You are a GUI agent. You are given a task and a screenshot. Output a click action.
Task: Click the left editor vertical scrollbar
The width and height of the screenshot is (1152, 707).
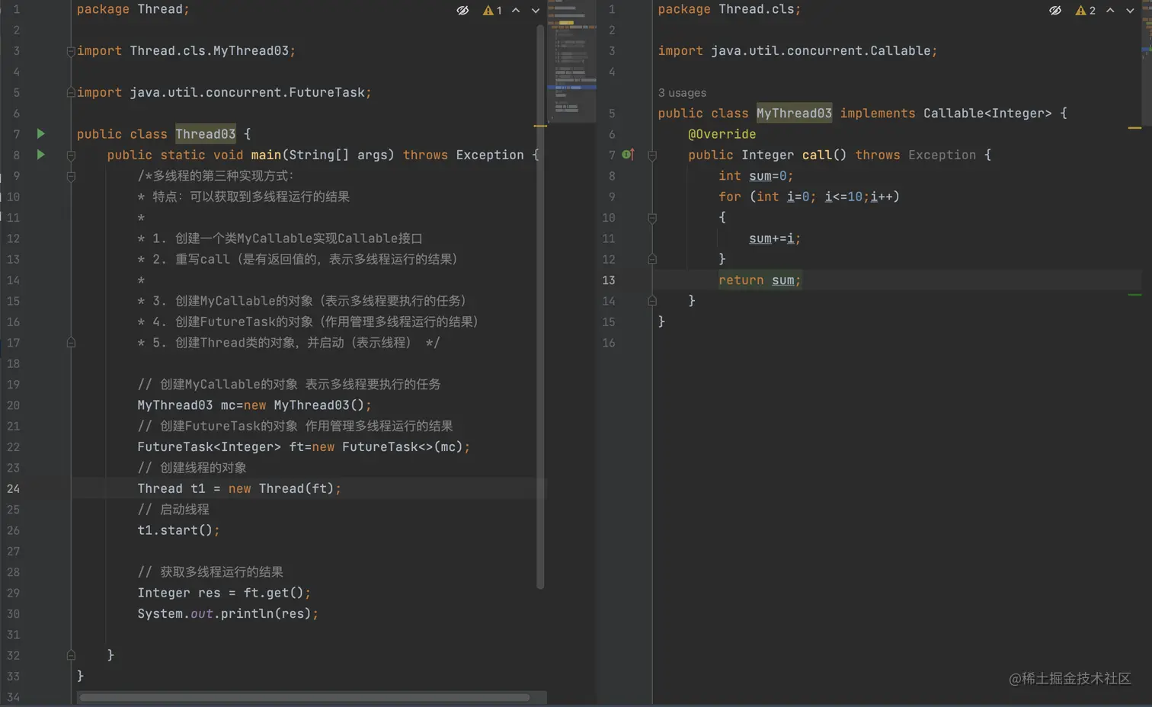[540, 307]
